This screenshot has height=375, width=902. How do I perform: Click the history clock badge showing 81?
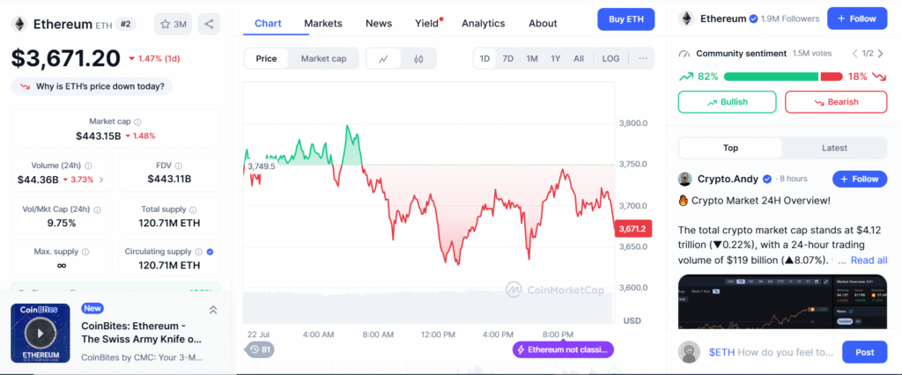(x=260, y=349)
